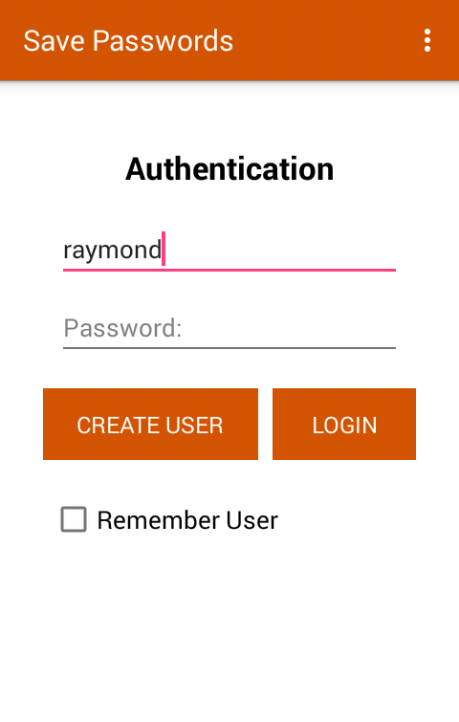Click the empty right side of username field
The height and width of the screenshot is (722, 459).
tap(281, 250)
